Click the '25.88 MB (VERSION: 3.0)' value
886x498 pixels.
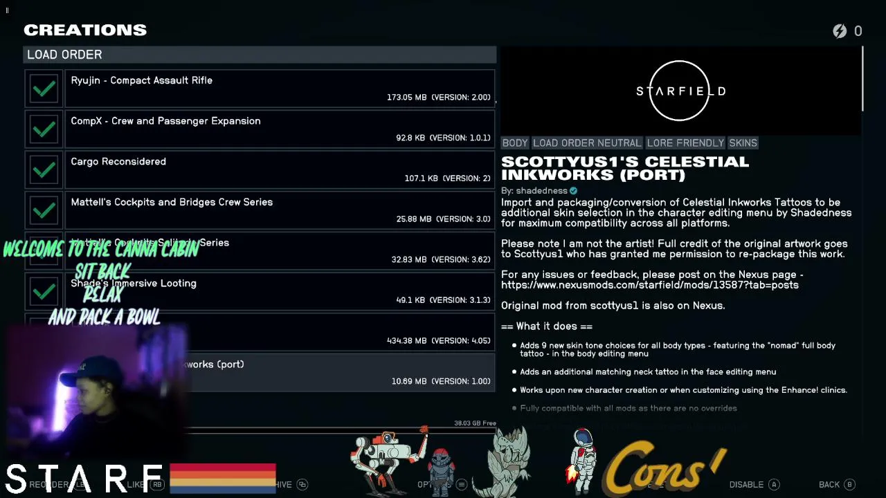443,219
